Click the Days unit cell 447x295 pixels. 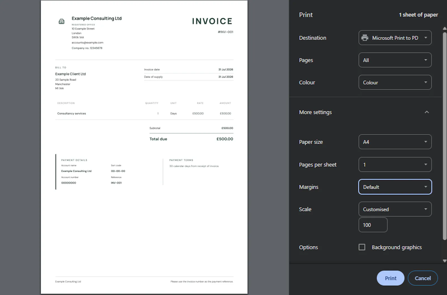[x=173, y=113]
